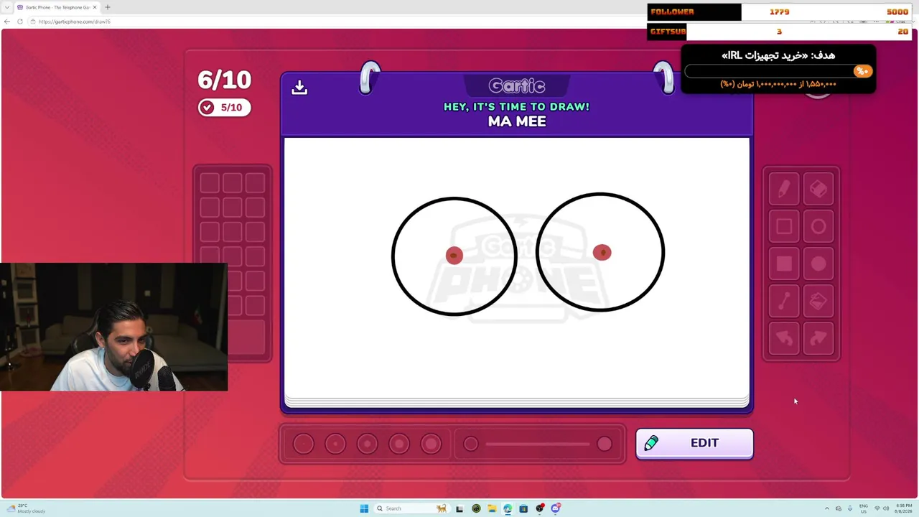Click the volume icon in system tray
The width and height of the screenshot is (919, 517).
tap(886, 508)
